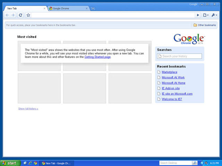Image resolution: width=222 pixels, height=166 pixels.
Task: Bookmark this page with the star icon
Action: 28,15
